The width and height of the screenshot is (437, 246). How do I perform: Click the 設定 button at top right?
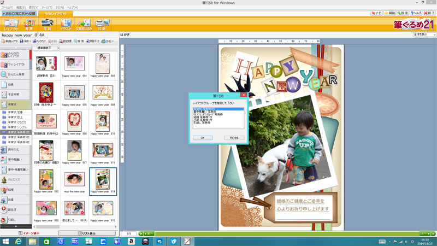tap(403, 13)
